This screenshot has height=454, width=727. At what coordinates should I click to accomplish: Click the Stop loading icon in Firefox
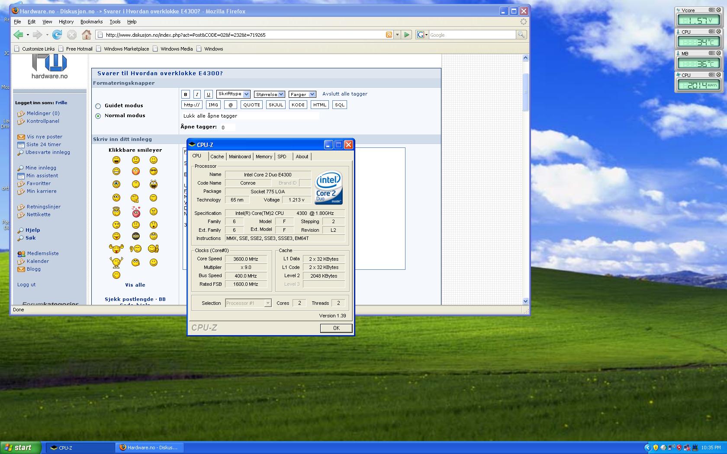72,35
